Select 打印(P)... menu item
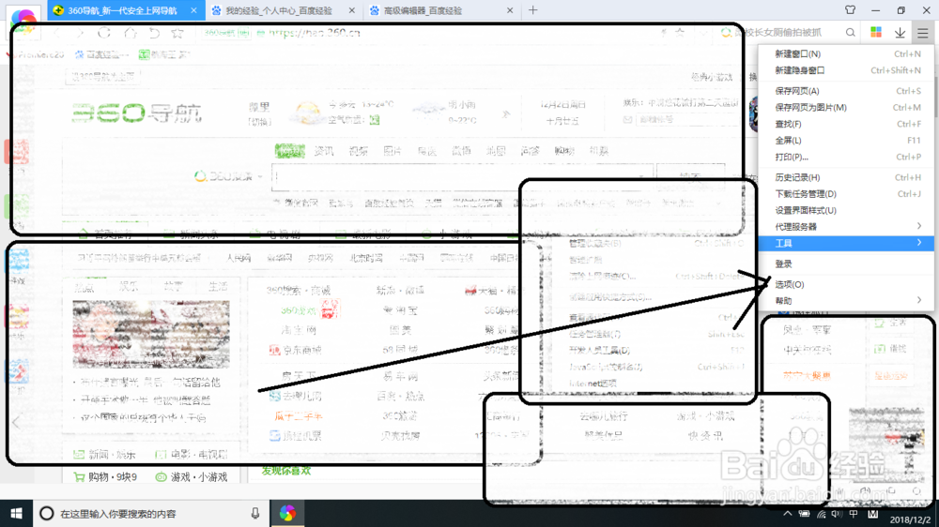The height and width of the screenshot is (527, 939). point(846,157)
